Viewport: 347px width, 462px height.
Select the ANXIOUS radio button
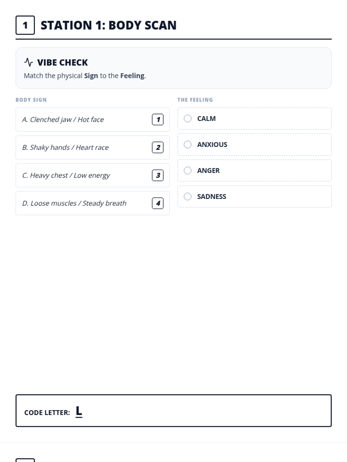click(x=188, y=145)
